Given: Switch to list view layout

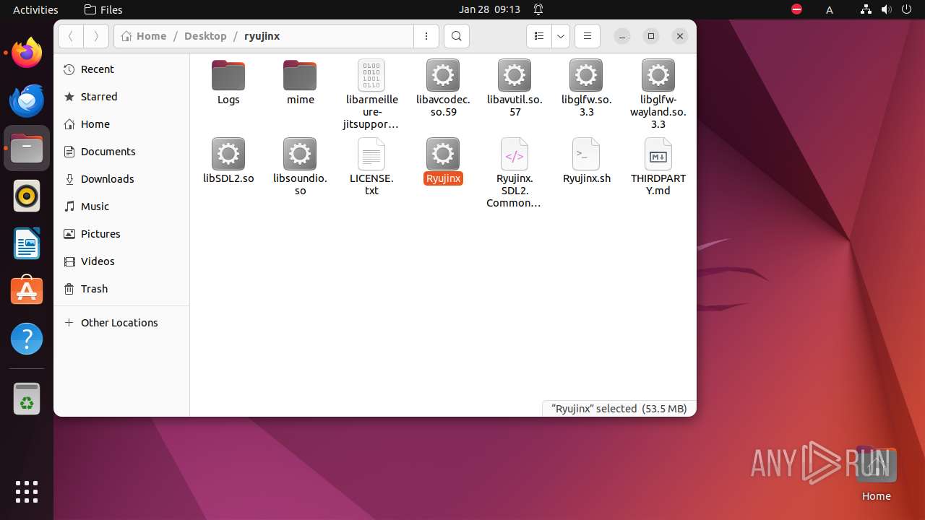Looking at the screenshot, I should (539, 36).
